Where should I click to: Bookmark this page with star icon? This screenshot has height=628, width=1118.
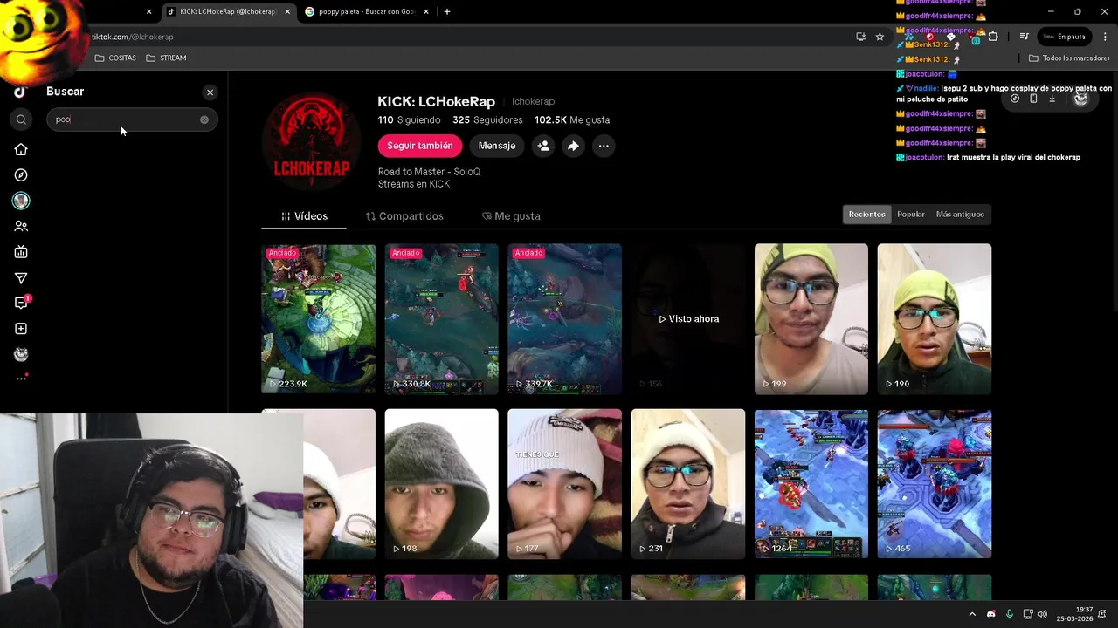pos(880,37)
